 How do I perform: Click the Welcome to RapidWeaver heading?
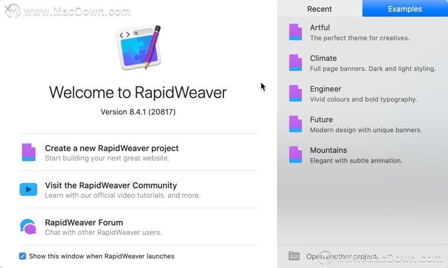138,93
